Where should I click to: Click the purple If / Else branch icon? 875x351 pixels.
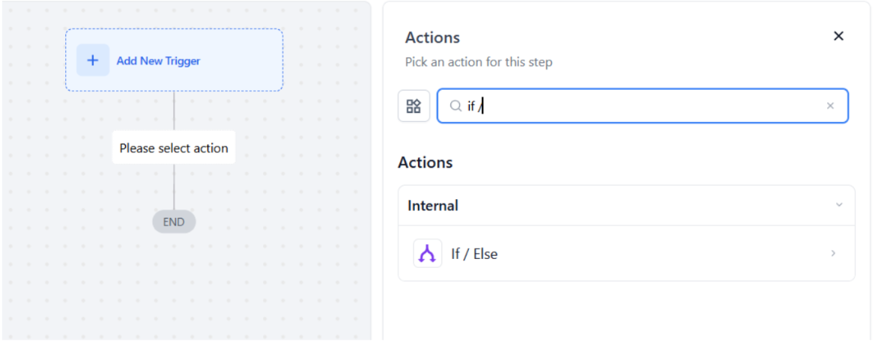[428, 254]
